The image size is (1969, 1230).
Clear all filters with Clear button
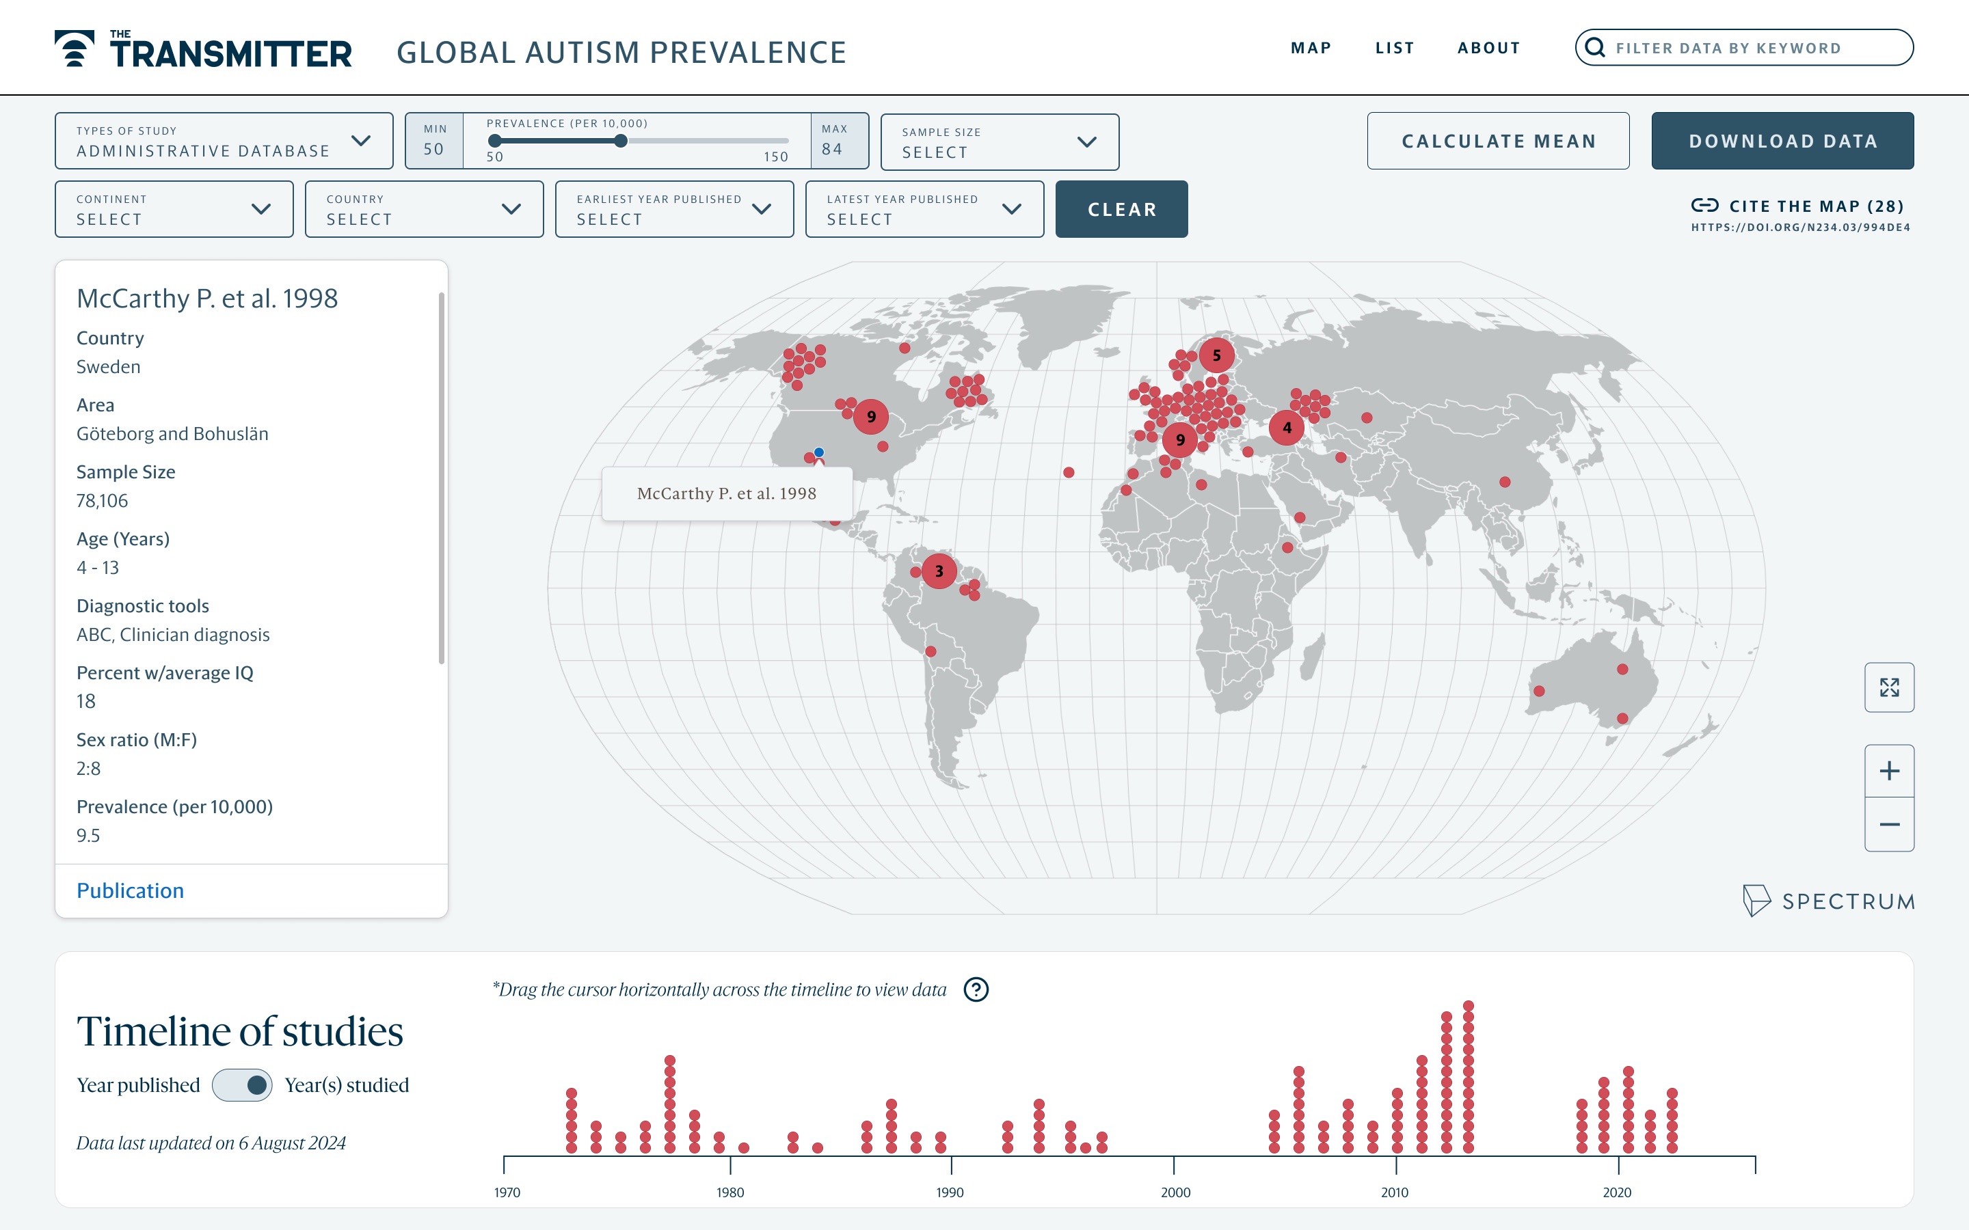1121,209
